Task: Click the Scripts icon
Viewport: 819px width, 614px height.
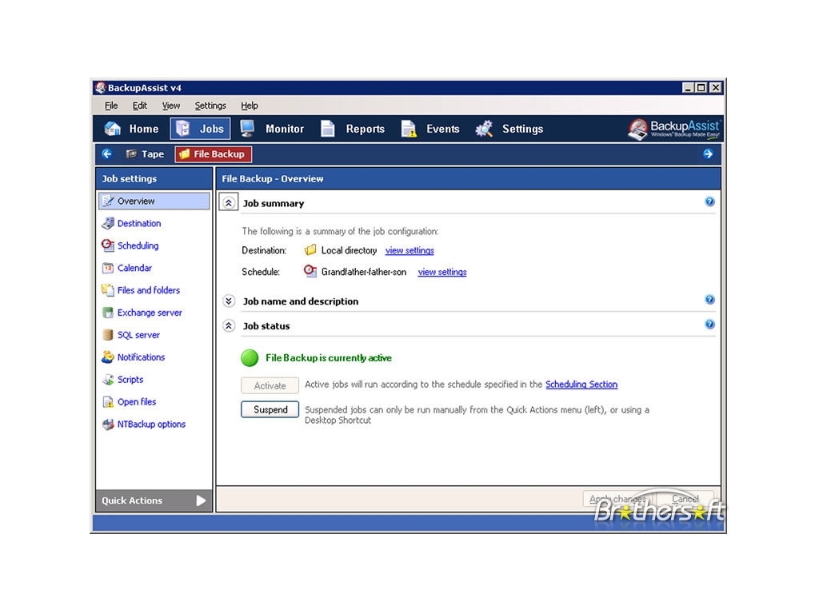Action: coord(108,380)
